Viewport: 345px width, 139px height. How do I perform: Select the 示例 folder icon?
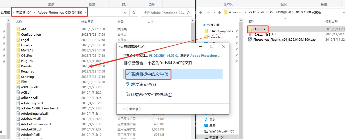[x=18, y=82]
